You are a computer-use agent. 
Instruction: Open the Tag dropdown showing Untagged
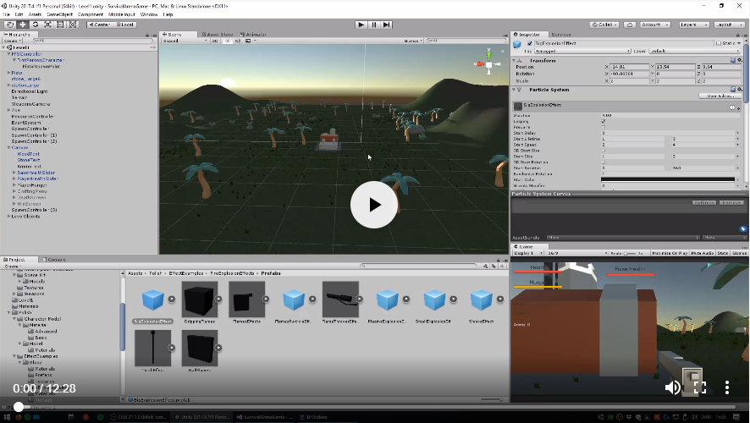pos(582,51)
